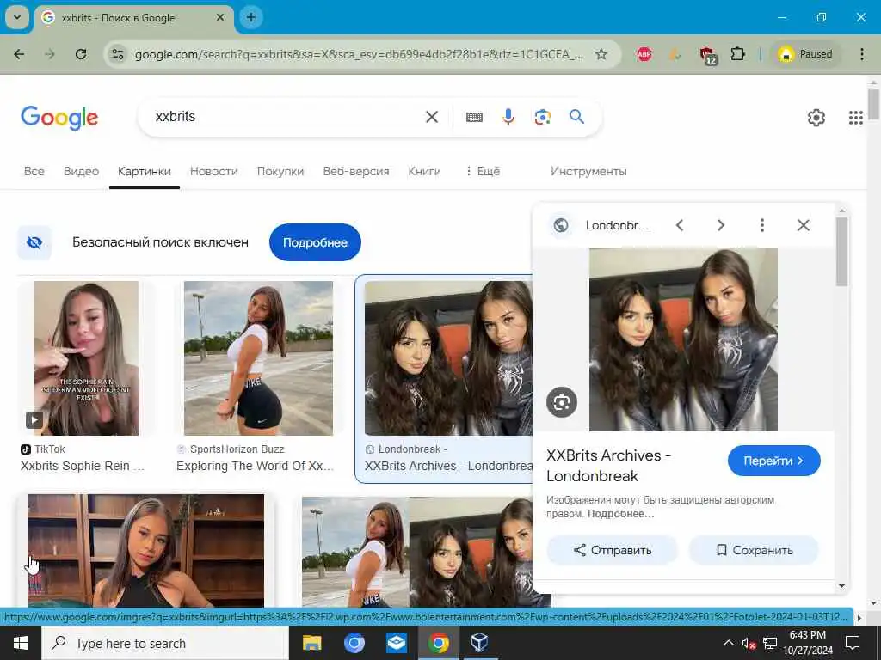Go forward to next page

(x=50, y=54)
